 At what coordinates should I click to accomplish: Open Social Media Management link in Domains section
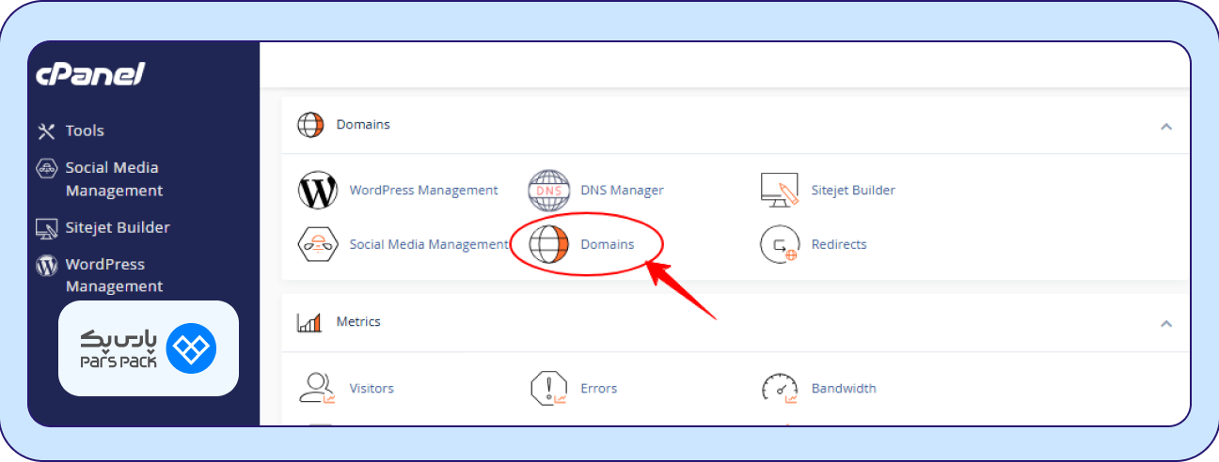pyautogui.click(x=429, y=244)
